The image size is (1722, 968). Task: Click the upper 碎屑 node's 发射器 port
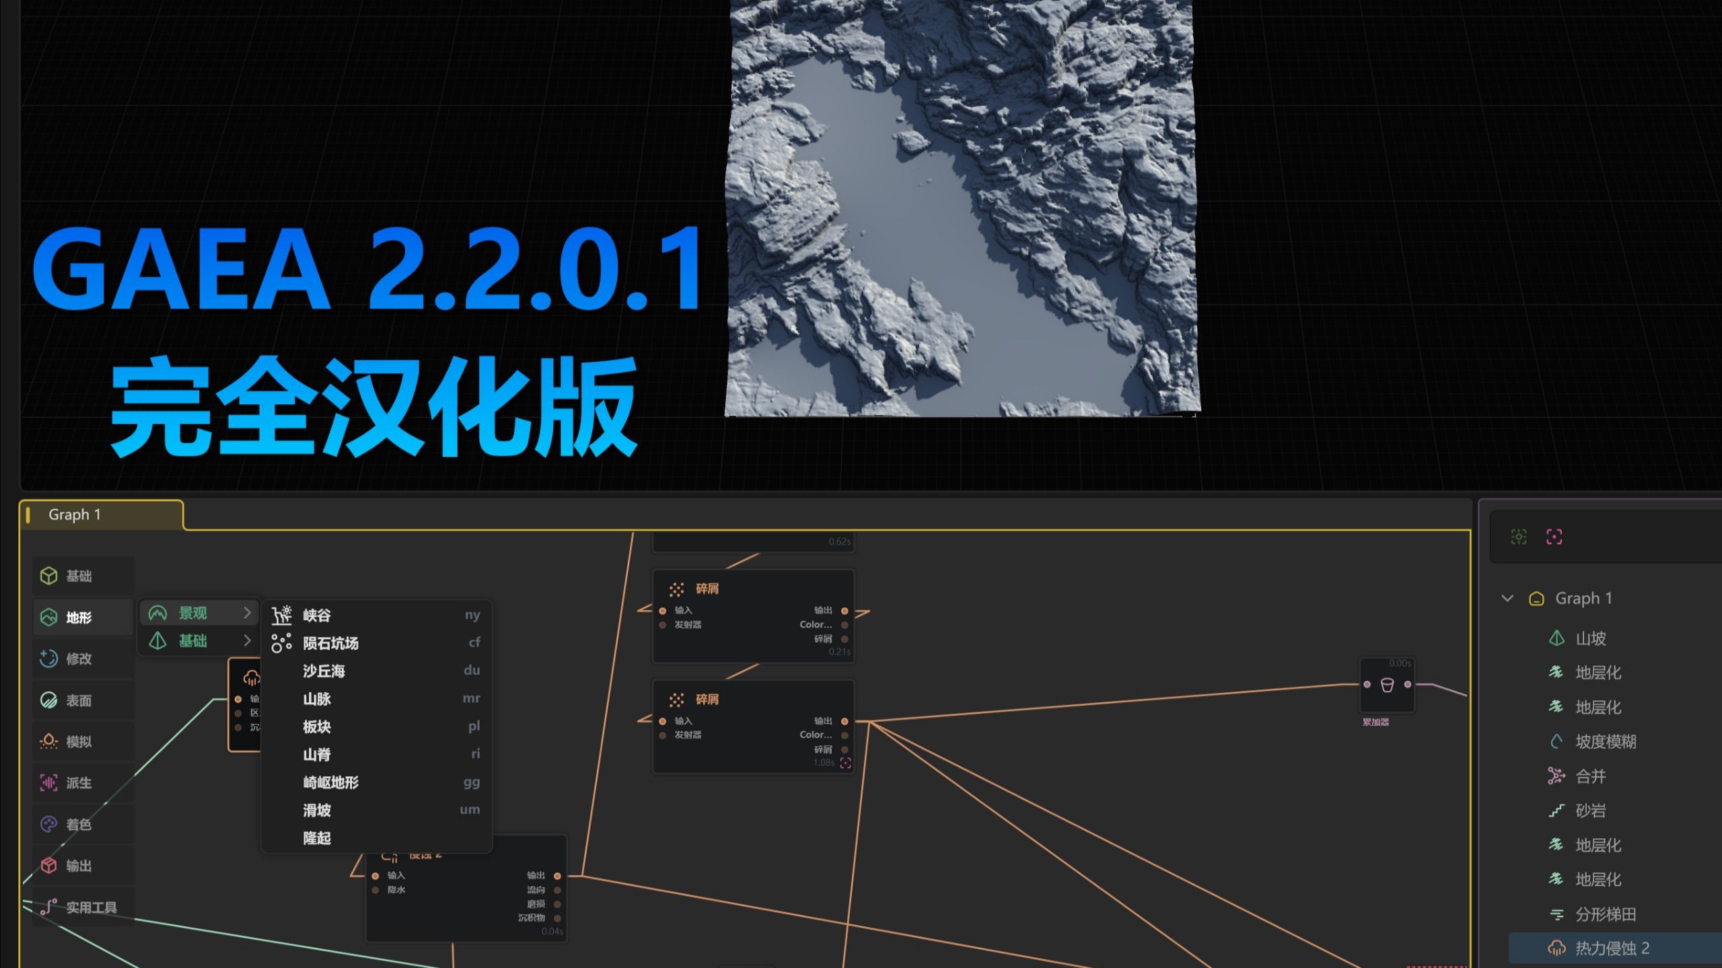[x=663, y=625]
